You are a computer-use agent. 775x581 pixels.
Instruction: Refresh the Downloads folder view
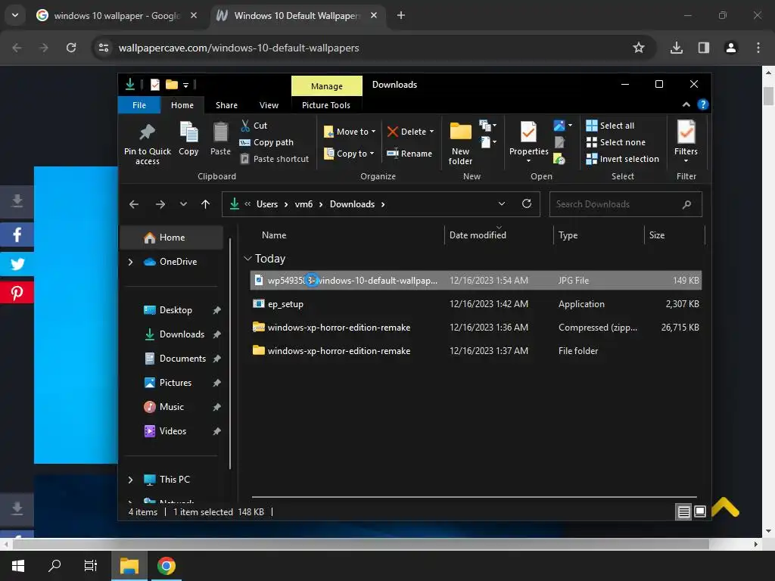(x=527, y=204)
